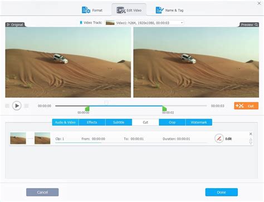Click the Clip 1 Edit pencil icon
Viewport: 264px width, 202px height.
pos(219,139)
